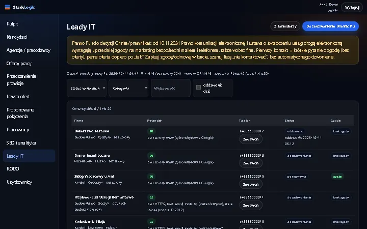Click phone number +48655000018
Viewport: 367px width, 229px height.
coord(252,221)
